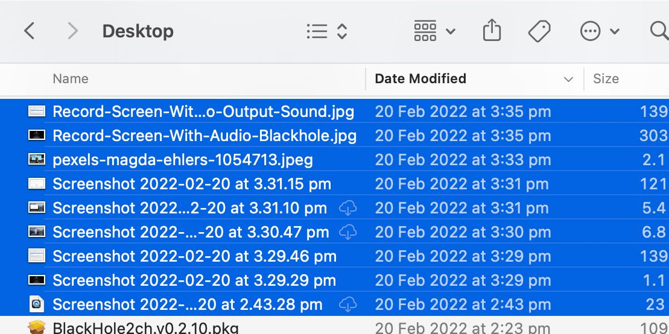
Task: Click the Forward navigation arrow
Action: click(x=72, y=31)
